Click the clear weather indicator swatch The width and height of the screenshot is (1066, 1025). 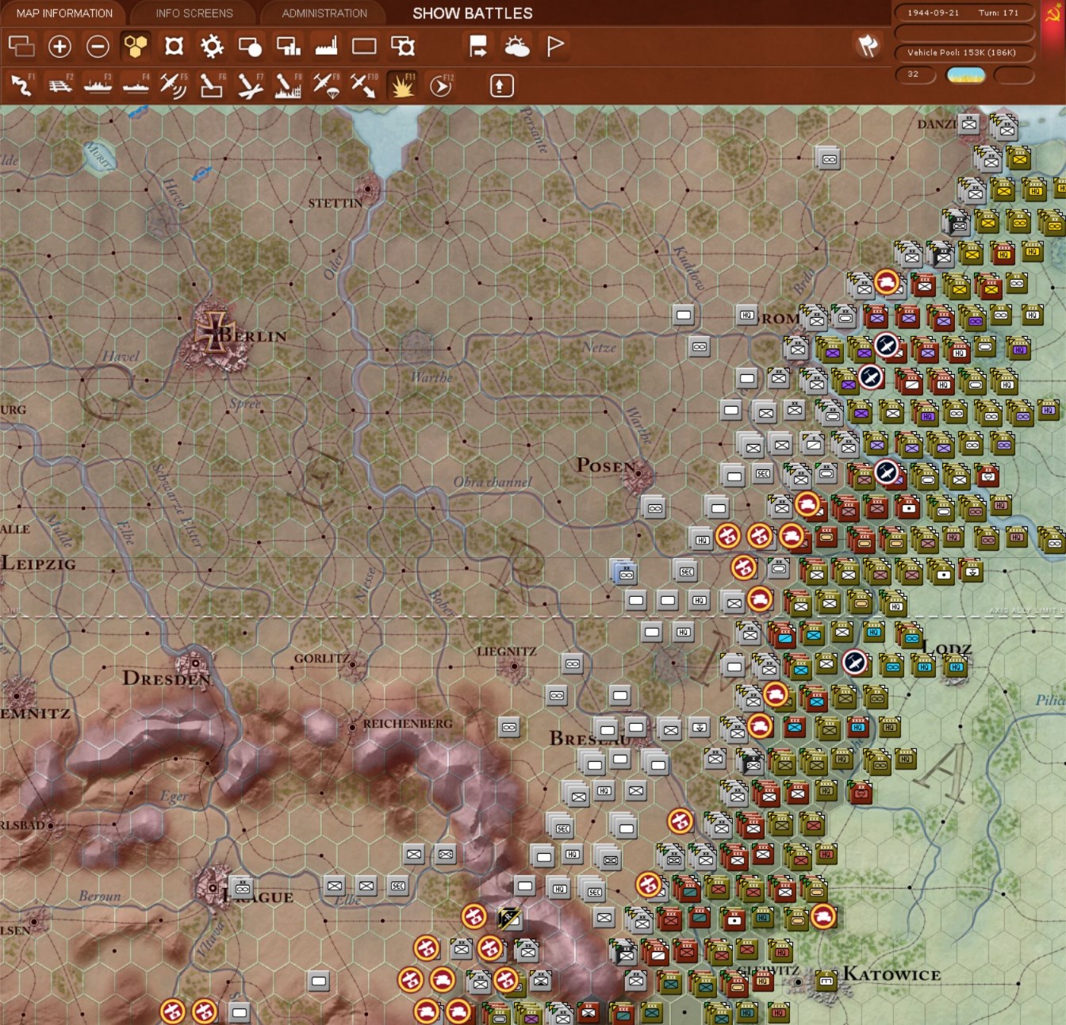[x=966, y=75]
